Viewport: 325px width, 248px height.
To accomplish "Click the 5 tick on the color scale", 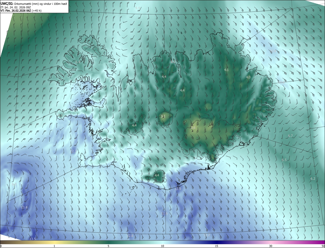I will tap(108, 246).
